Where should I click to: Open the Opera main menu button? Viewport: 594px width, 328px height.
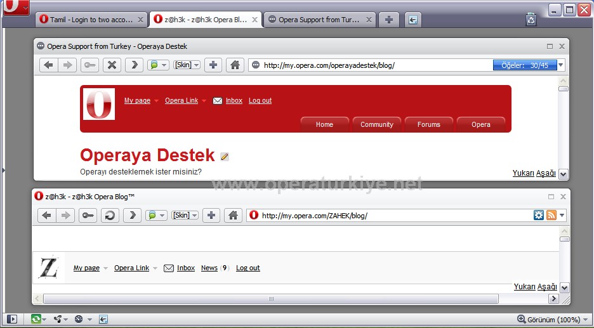16,8
